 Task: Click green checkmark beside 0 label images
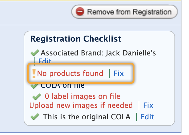[37, 97]
